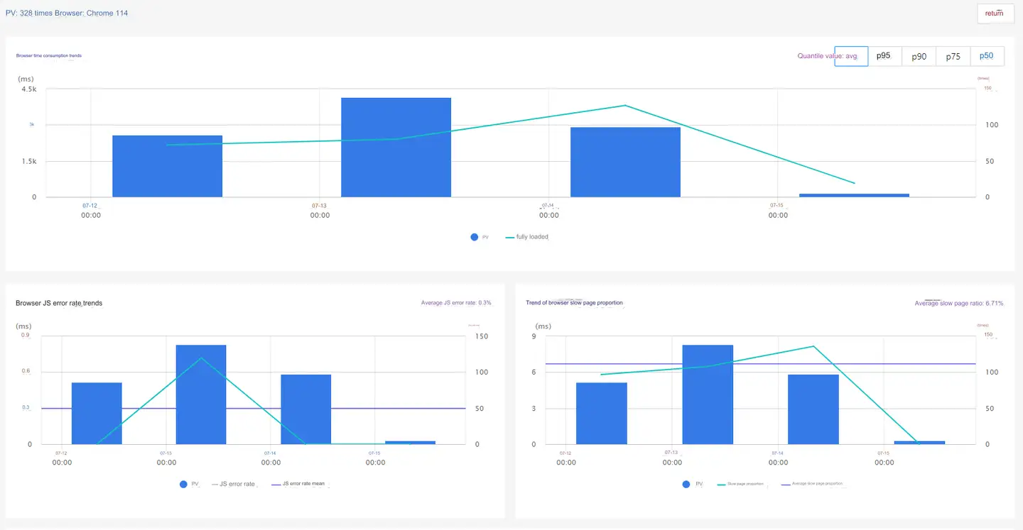Choose the p75 quantile tab
The height and width of the screenshot is (530, 1023).
click(953, 56)
